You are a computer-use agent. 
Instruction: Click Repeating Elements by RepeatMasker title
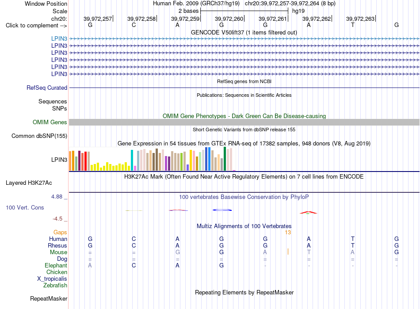click(244, 292)
